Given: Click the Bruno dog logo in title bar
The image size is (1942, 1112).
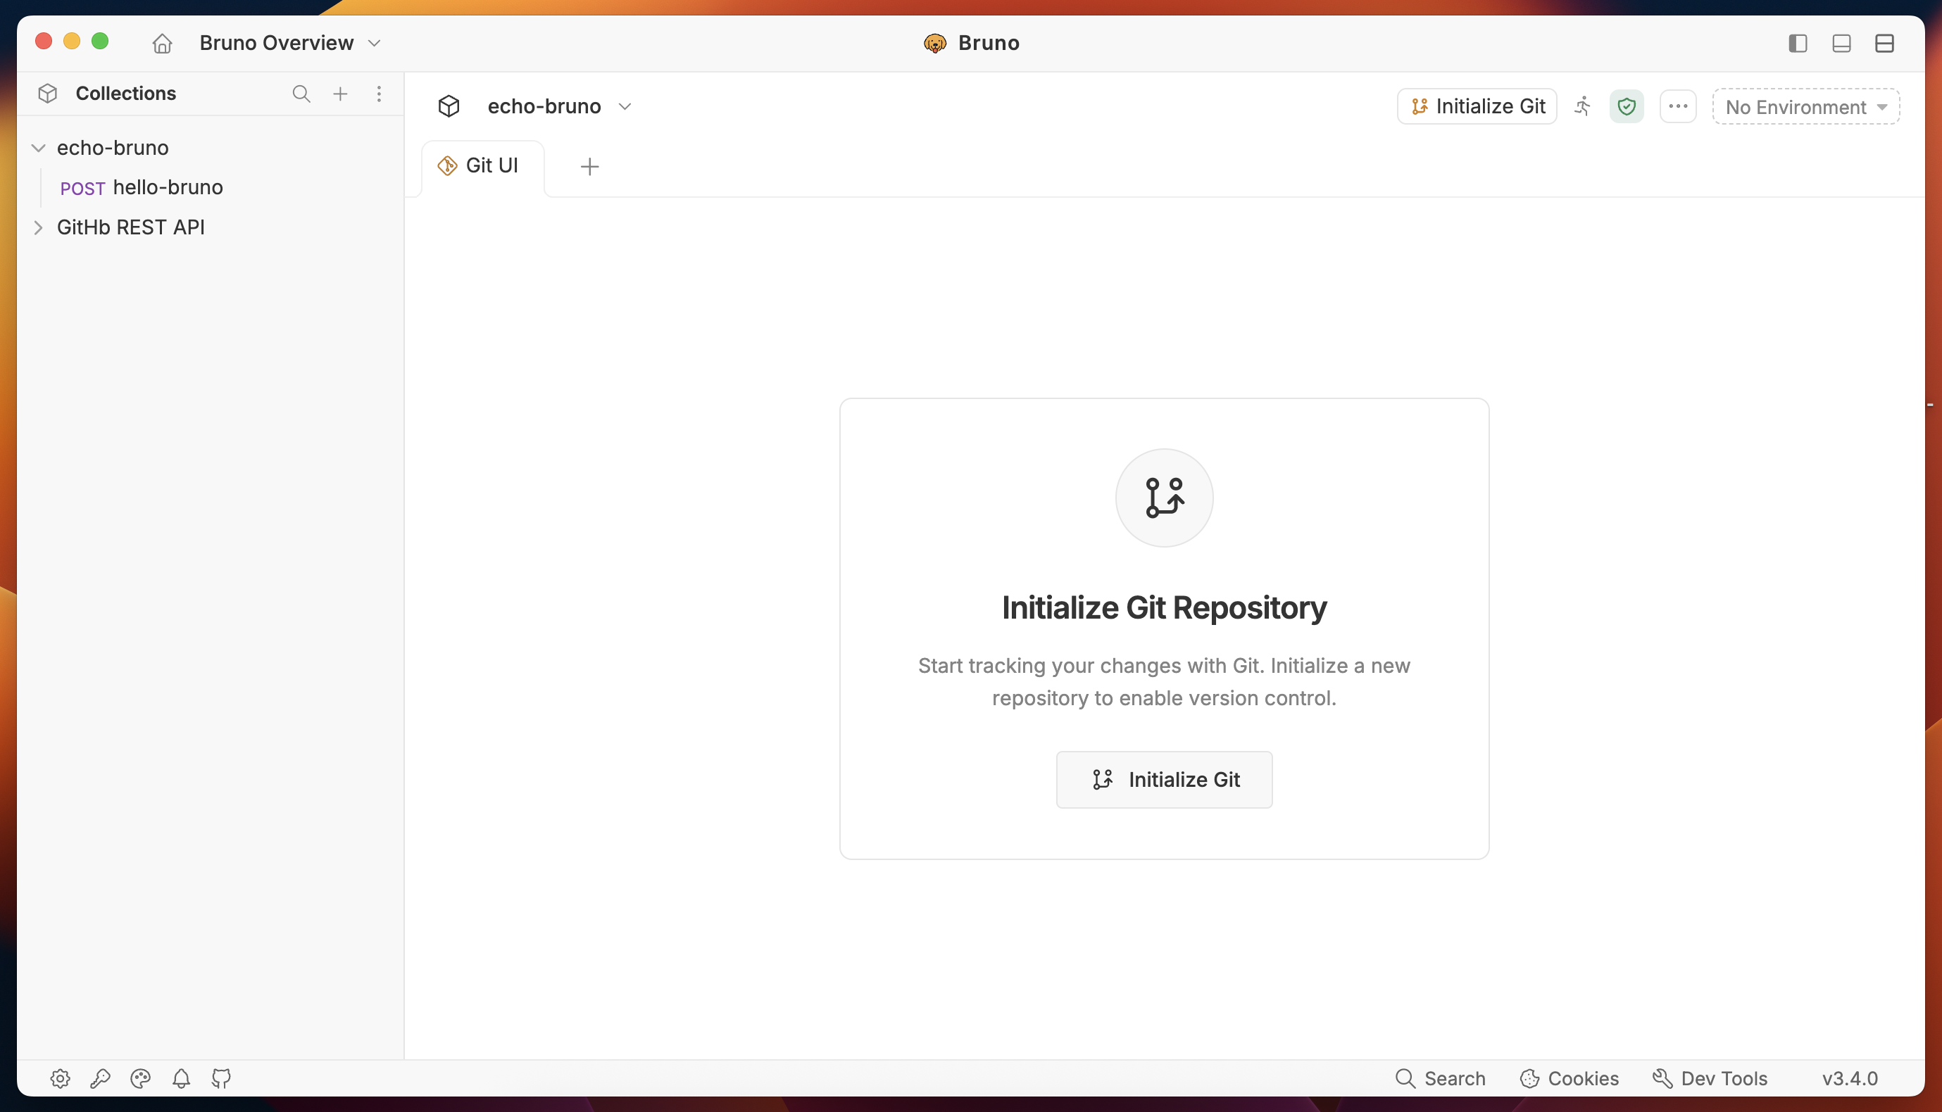Looking at the screenshot, I should click(x=935, y=44).
